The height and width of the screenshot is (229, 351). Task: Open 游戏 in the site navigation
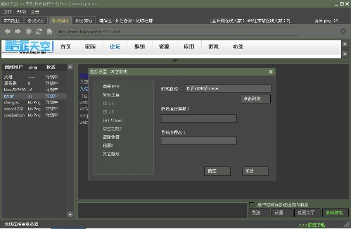pyautogui.click(x=214, y=47)
